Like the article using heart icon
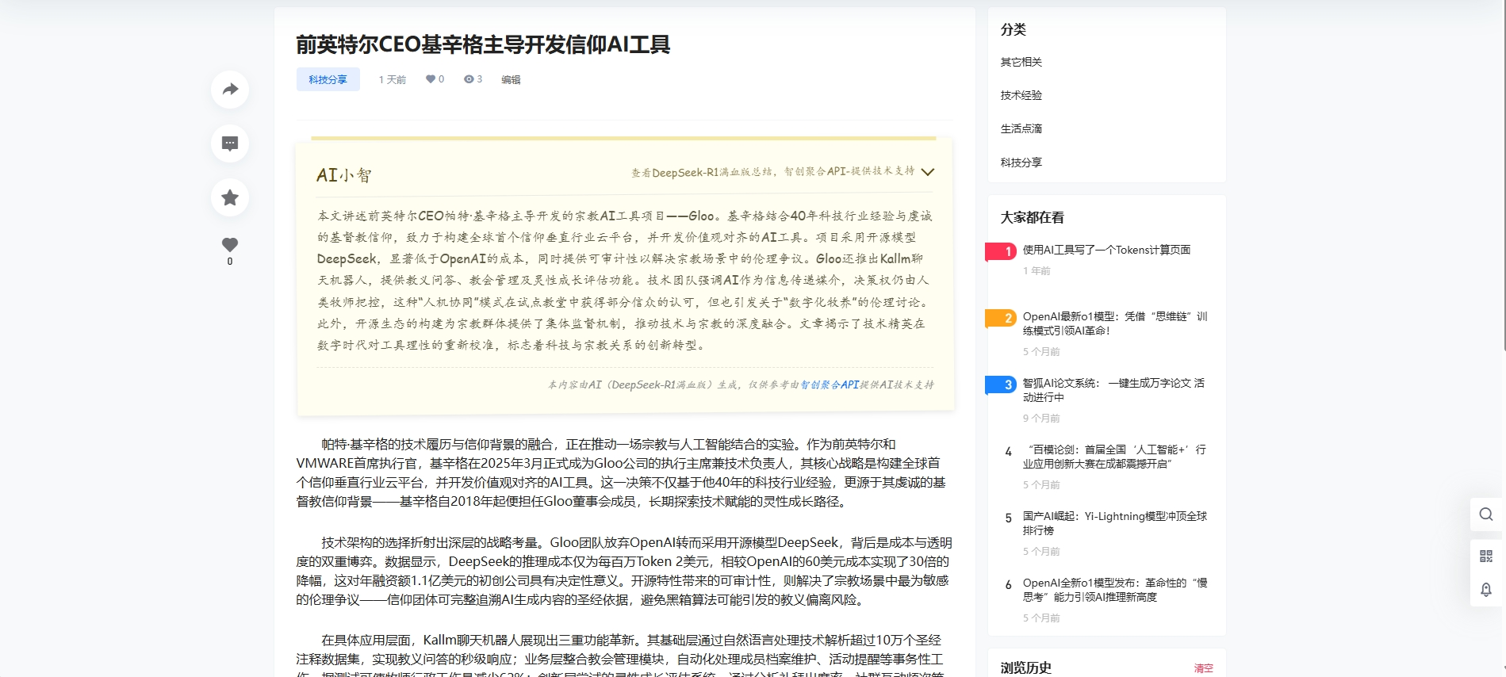This screenshot has height=677, width=1506. [x=230, y=245]
